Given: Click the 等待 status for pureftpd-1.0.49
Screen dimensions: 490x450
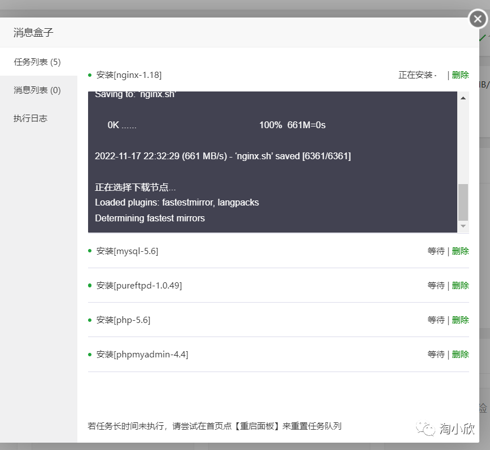Looking at the screenshot, I should (x=436, y=285).
